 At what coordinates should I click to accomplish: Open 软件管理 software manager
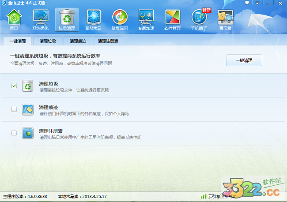tap(172, 20)
